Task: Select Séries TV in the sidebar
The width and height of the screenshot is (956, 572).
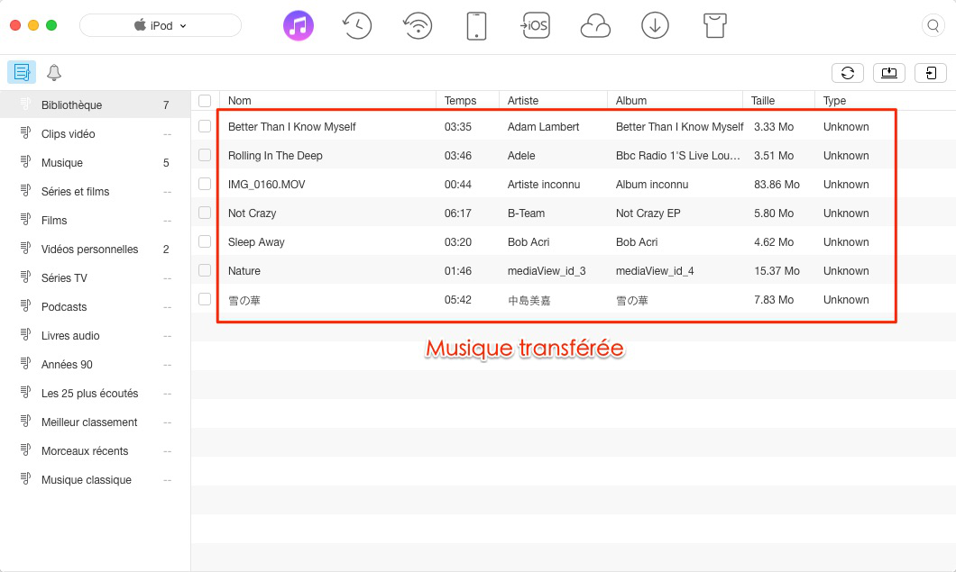Action: pos(95,277)
